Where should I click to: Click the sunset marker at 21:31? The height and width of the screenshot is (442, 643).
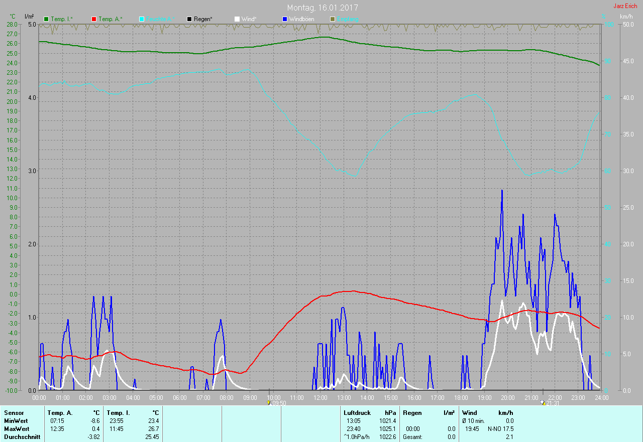(543, 402)
